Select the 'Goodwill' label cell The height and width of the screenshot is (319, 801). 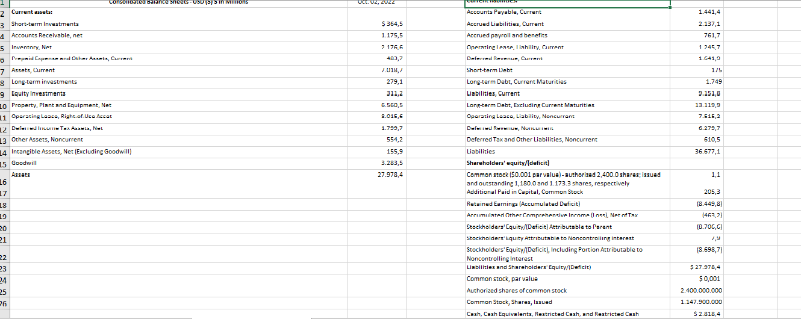pos(178,163)
